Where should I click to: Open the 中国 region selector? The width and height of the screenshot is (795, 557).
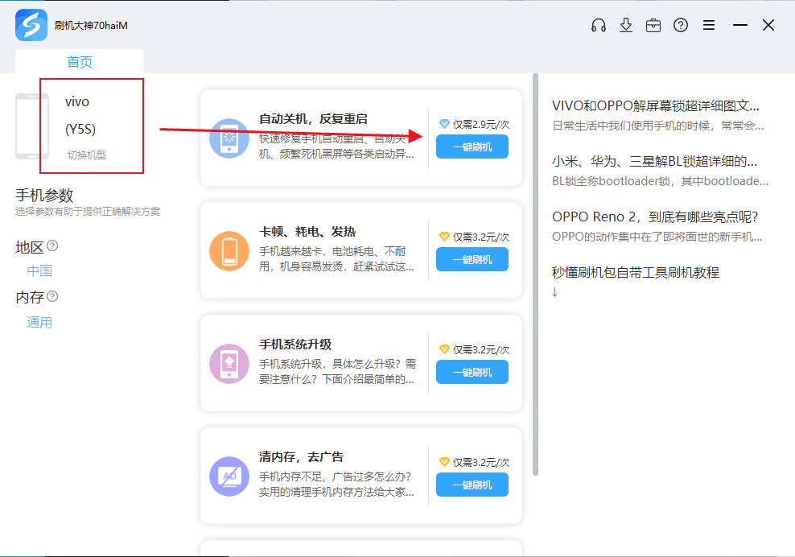tap(39, 270)
